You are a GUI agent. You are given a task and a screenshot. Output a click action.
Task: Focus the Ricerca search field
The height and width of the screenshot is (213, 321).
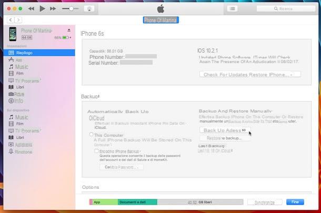click(286, 8)
